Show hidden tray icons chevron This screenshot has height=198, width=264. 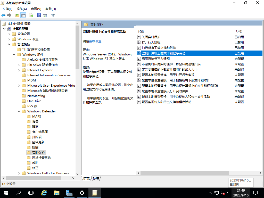(x=210, y=193)
